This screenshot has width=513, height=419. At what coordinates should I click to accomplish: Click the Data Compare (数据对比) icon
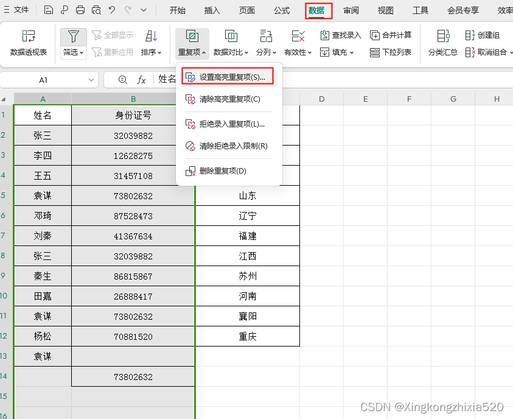(231, 36)
